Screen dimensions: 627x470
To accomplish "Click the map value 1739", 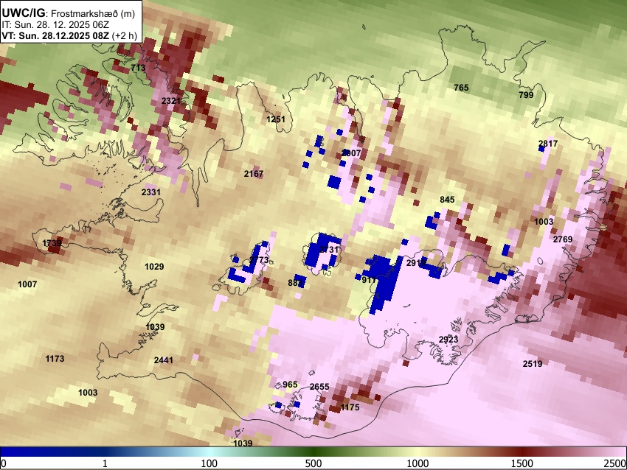I will click(52, 243).
